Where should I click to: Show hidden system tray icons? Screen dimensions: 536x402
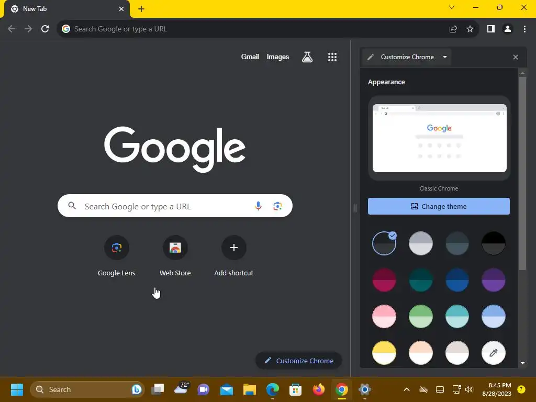click(x=406, y=389)
